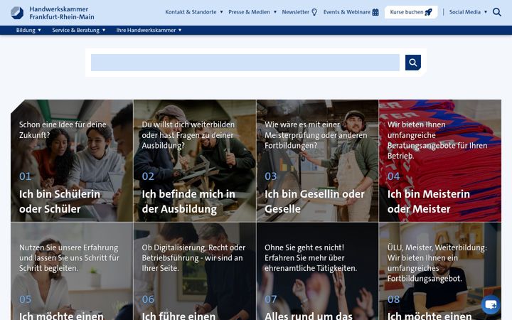Open tile 03 Ich bin Gesellin oder Geselle
512x320 pixels.
pos(317,161)
